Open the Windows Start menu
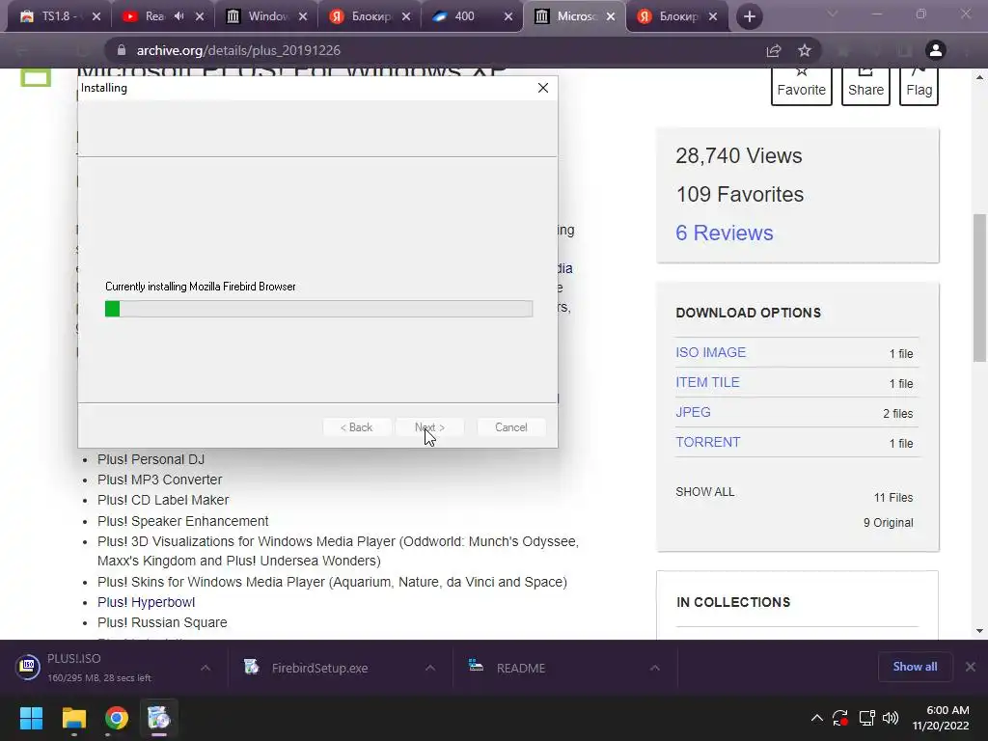 pyautogui.click(x=31, y=718)
